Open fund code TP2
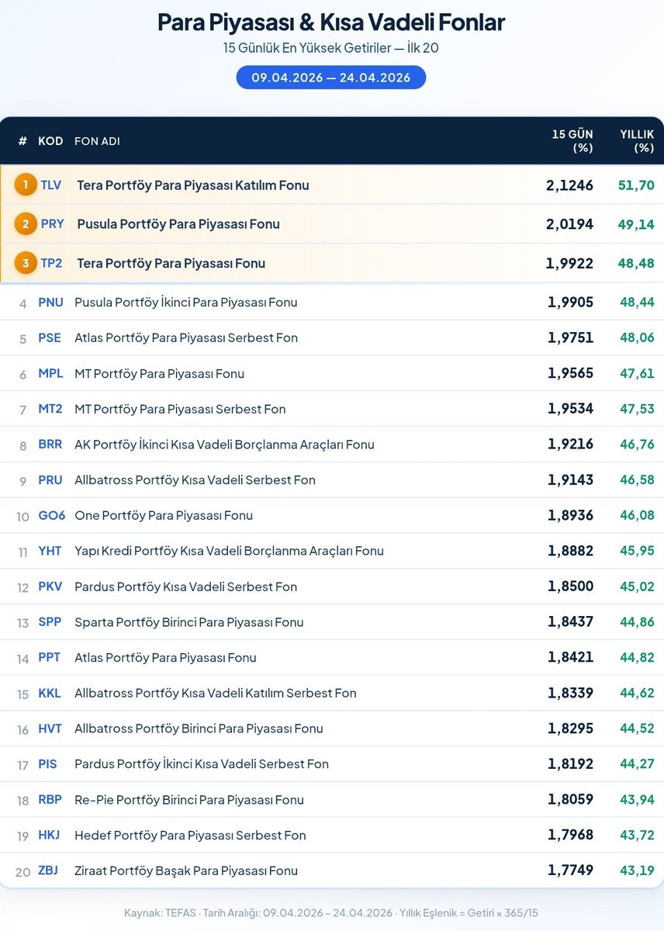The width and height of the screenshot is (664, 931). tap(51, 263)
